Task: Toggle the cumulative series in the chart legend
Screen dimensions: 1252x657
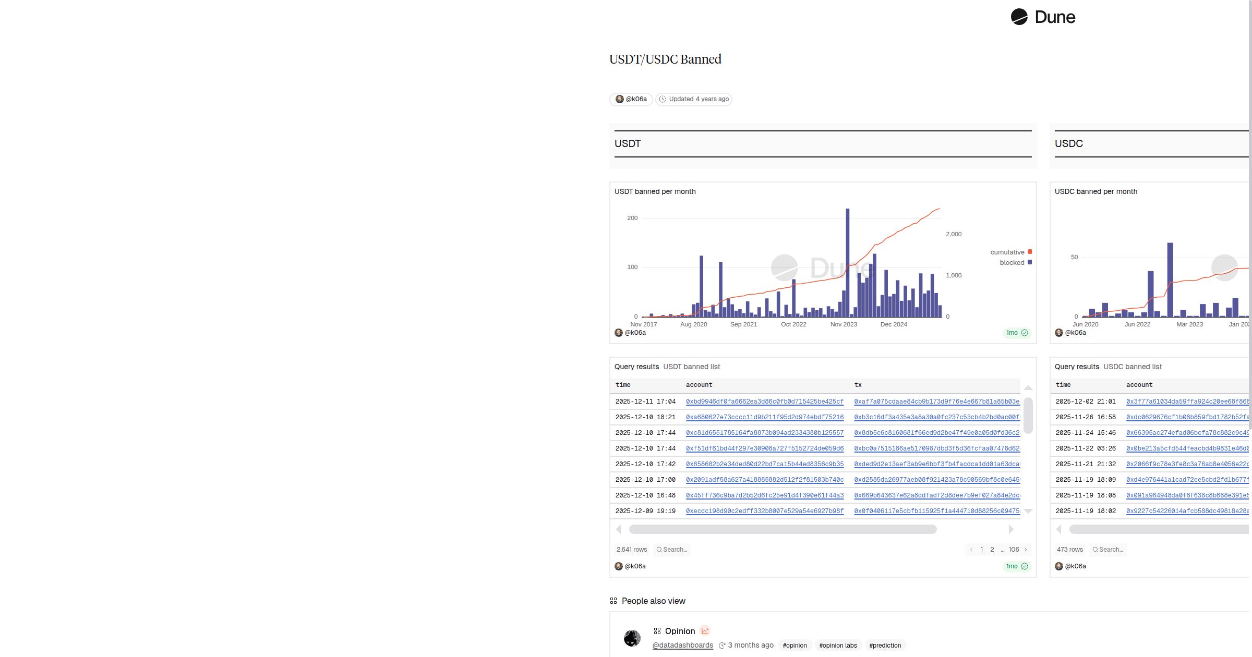Action: point(1007,252)
